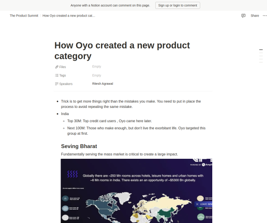The width and height of the screenshot is (267, 223).
Task: Open the comments panel icon
Action: [x=243, y=16]
